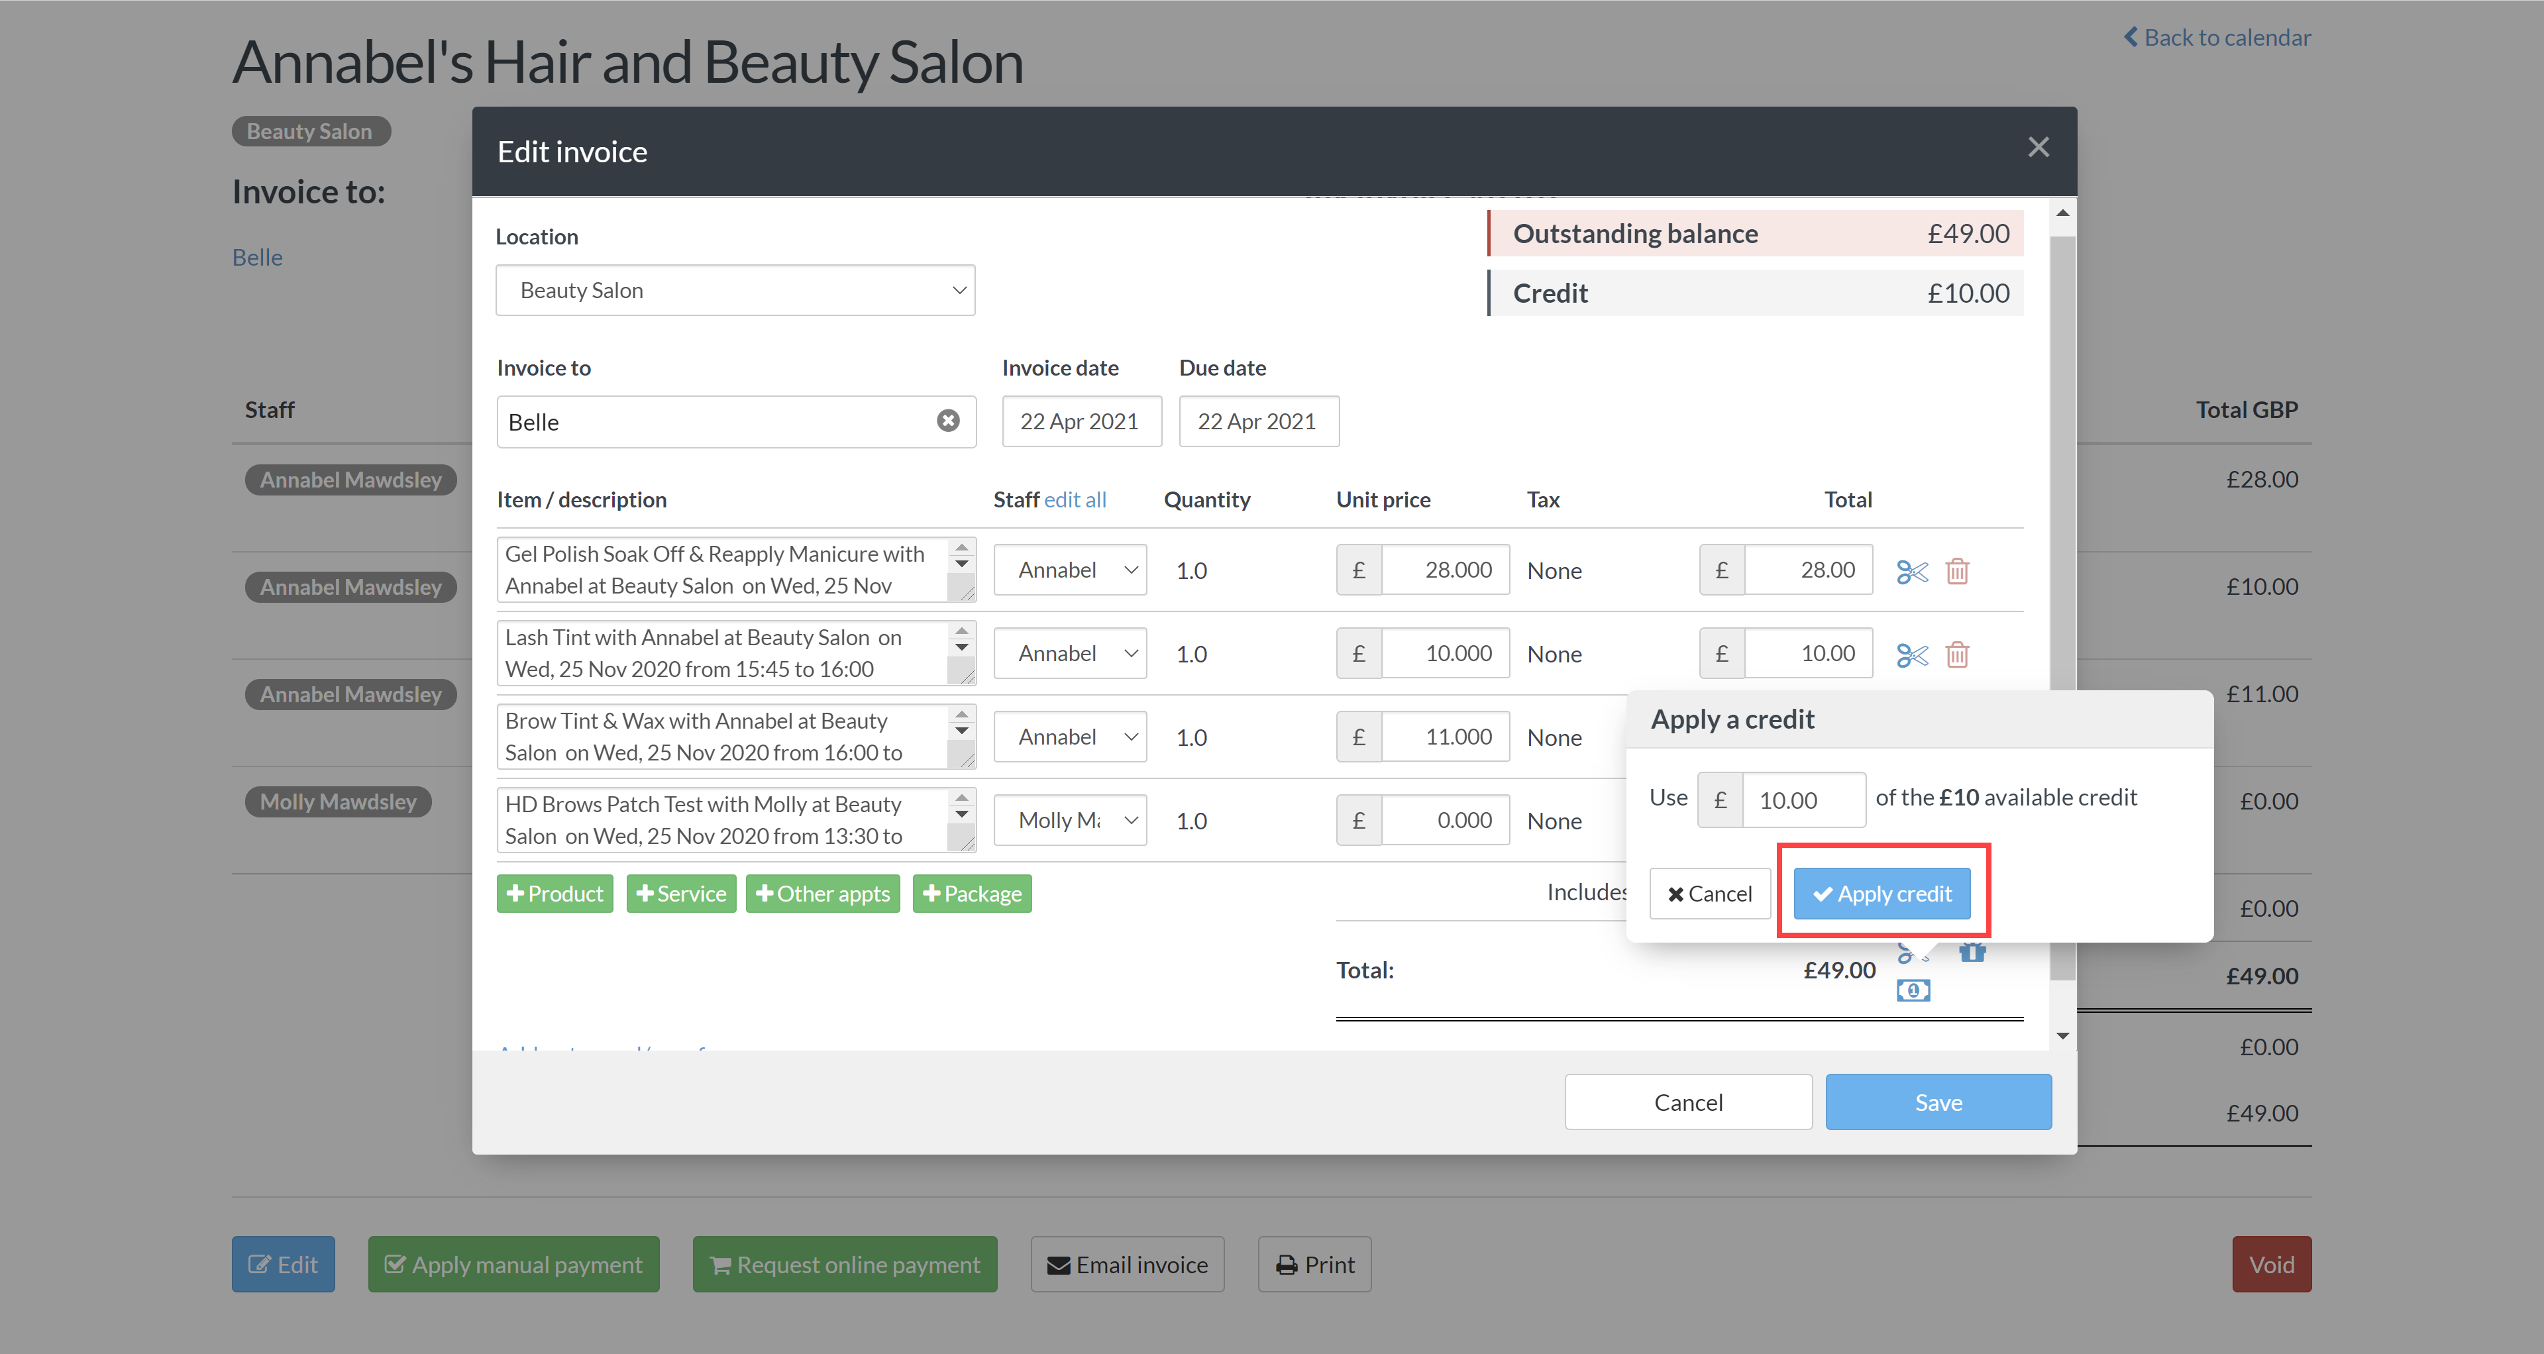The image size is (2544, 1354).
Task: Open staff dropdown for Gel Polish row
Action: tap(1069, 570)
